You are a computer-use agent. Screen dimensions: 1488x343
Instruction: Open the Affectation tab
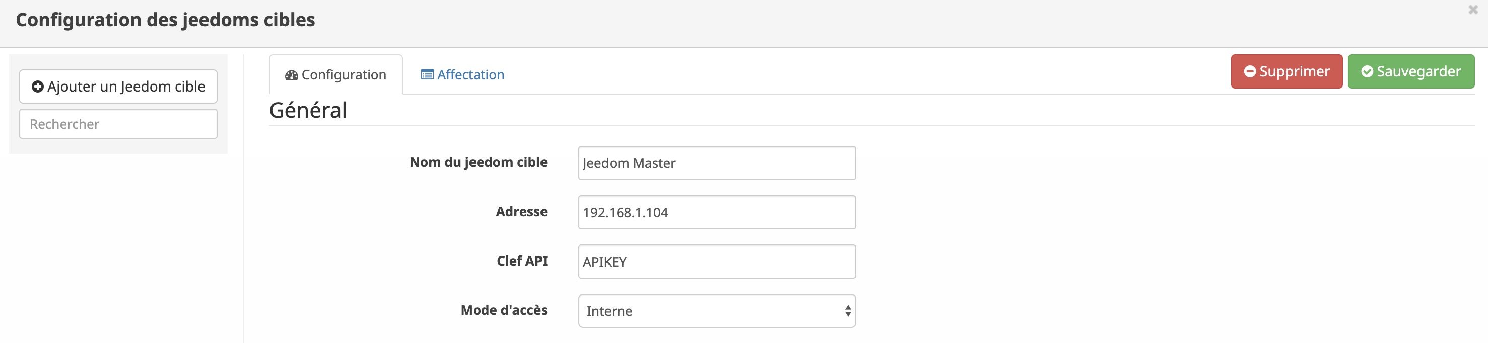tap(463, 75)
